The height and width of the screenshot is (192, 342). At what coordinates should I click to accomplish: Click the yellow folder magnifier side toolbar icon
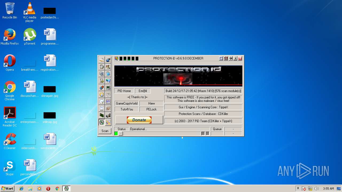(x=102, y=94)
